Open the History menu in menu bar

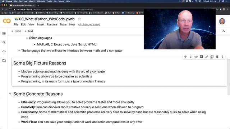pos(32,1)
